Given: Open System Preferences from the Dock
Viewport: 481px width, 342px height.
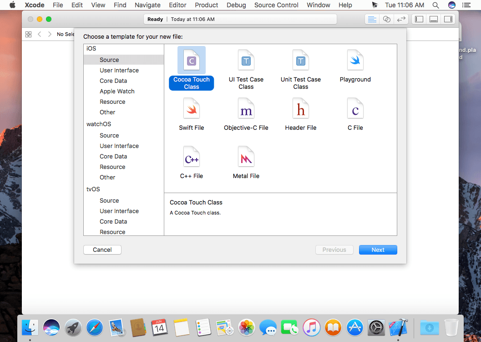Looking at the screenshot, I should tap(376, 327).
